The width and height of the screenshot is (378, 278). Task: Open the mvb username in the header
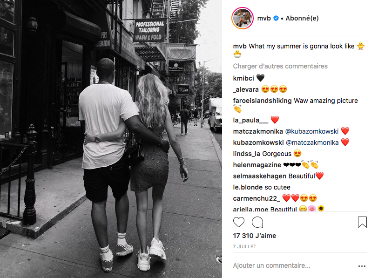[x=264, y=18]
